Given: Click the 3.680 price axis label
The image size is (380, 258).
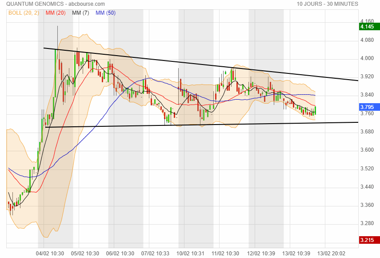Looking at the screenshot, I should click(x=367, y=131).
